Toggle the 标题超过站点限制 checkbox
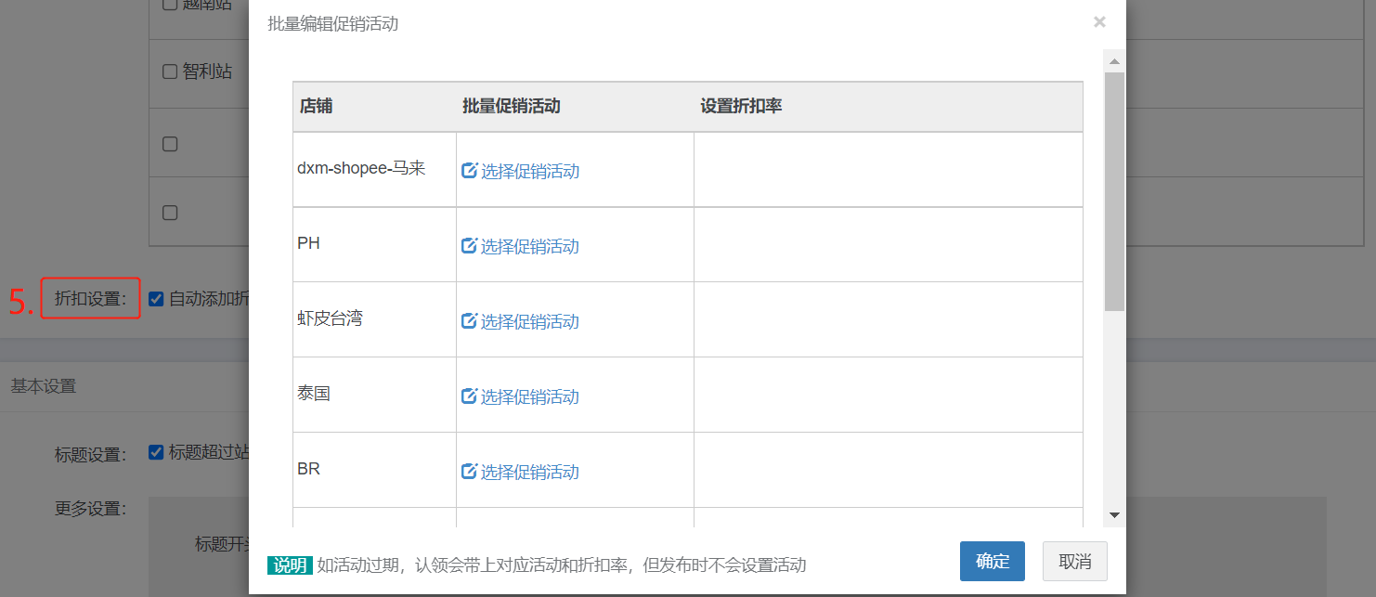The width and height of the screenshot is (1376, 597). [156, 452]
